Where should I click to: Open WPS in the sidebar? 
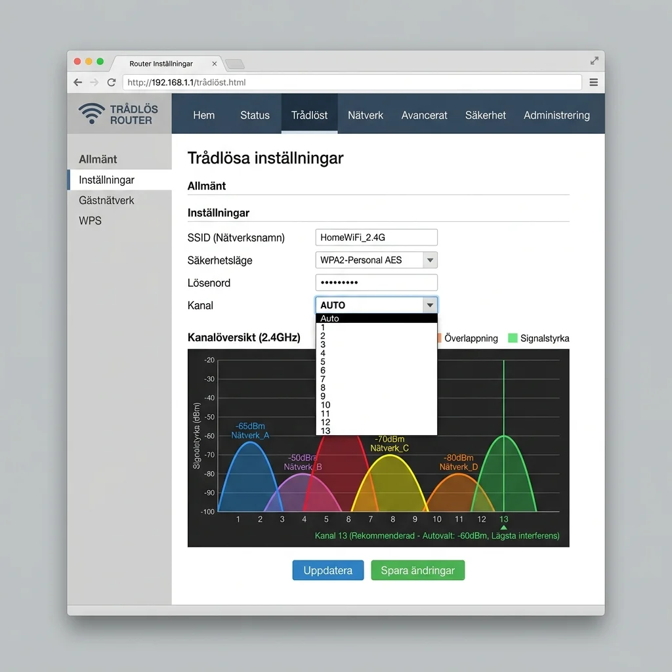pyautogui.click(x=90, y=220)
